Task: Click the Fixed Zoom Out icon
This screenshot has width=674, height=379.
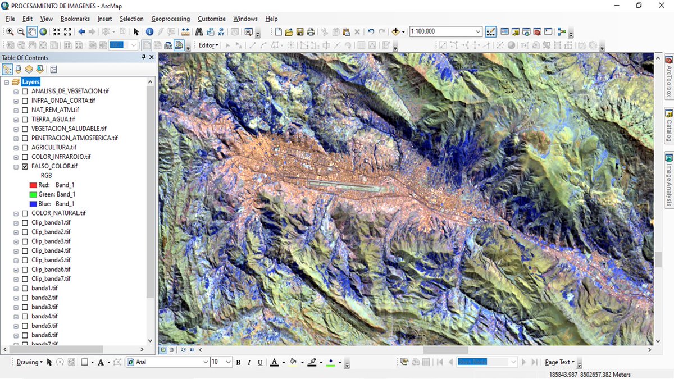Action: (67, 32)
